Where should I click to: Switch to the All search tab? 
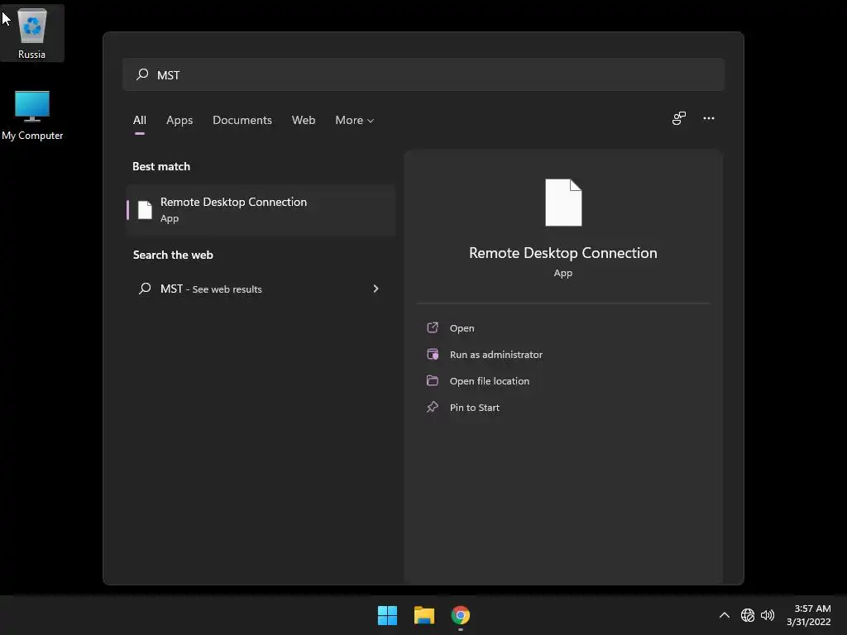coord(139,120)
